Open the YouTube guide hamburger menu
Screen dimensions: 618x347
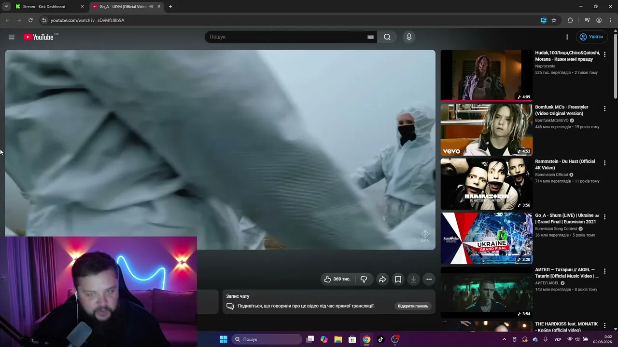pos(12,37)
